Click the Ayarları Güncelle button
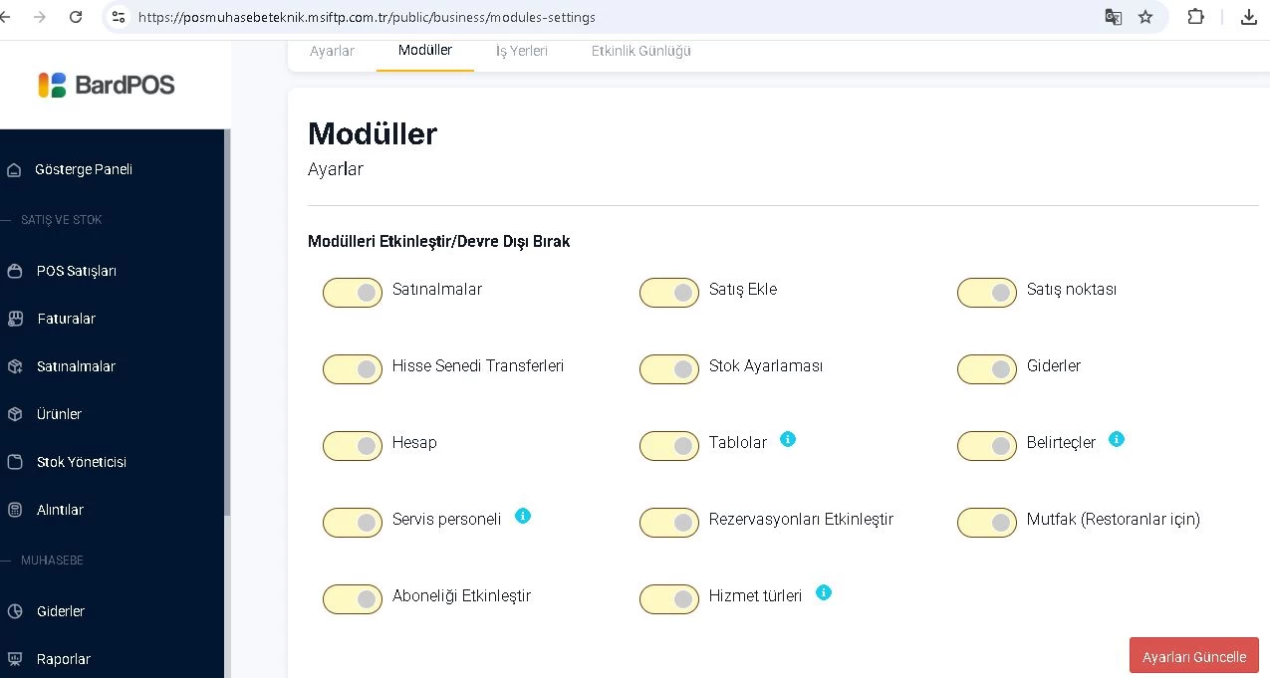The width and height of the screenshot is (1270, 678). [1193, 657]
